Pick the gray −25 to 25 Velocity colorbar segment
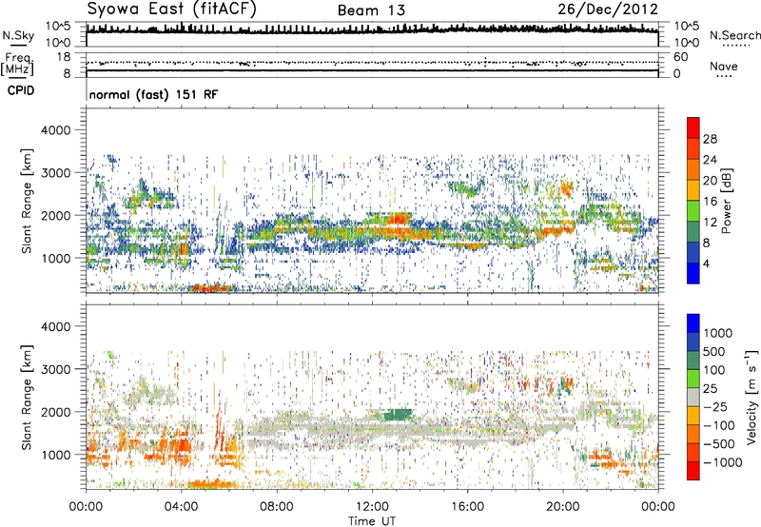Screen dimensions: 761x527 [693, 398]
